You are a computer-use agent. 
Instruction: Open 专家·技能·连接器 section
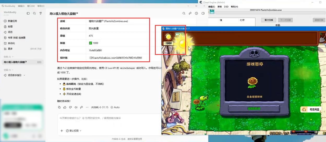point(17,38)
